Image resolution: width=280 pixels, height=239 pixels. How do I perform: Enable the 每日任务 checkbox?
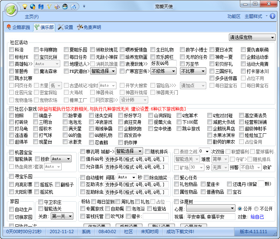tap(66, 57)
